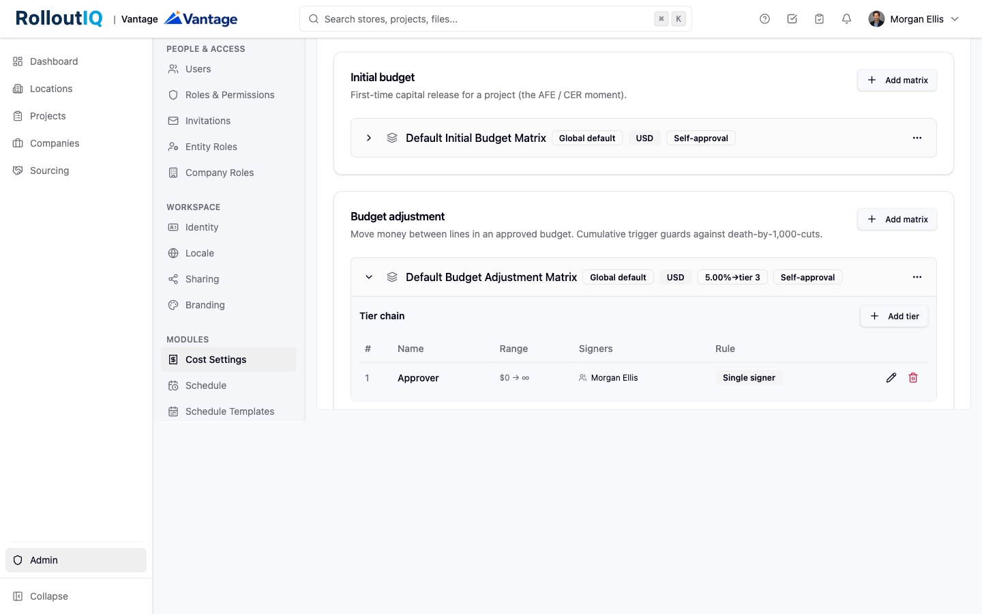The height and width of the screenshot is (614, 982).
Task: Delete the Approver tier
Action: click(x=913, y=378)
